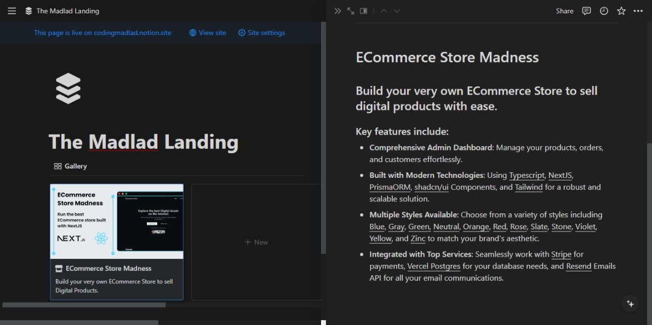The height and width of the screenshot is (325, 652).
Task: Open the three-dot more options menu
Action: tap(638, 11)
